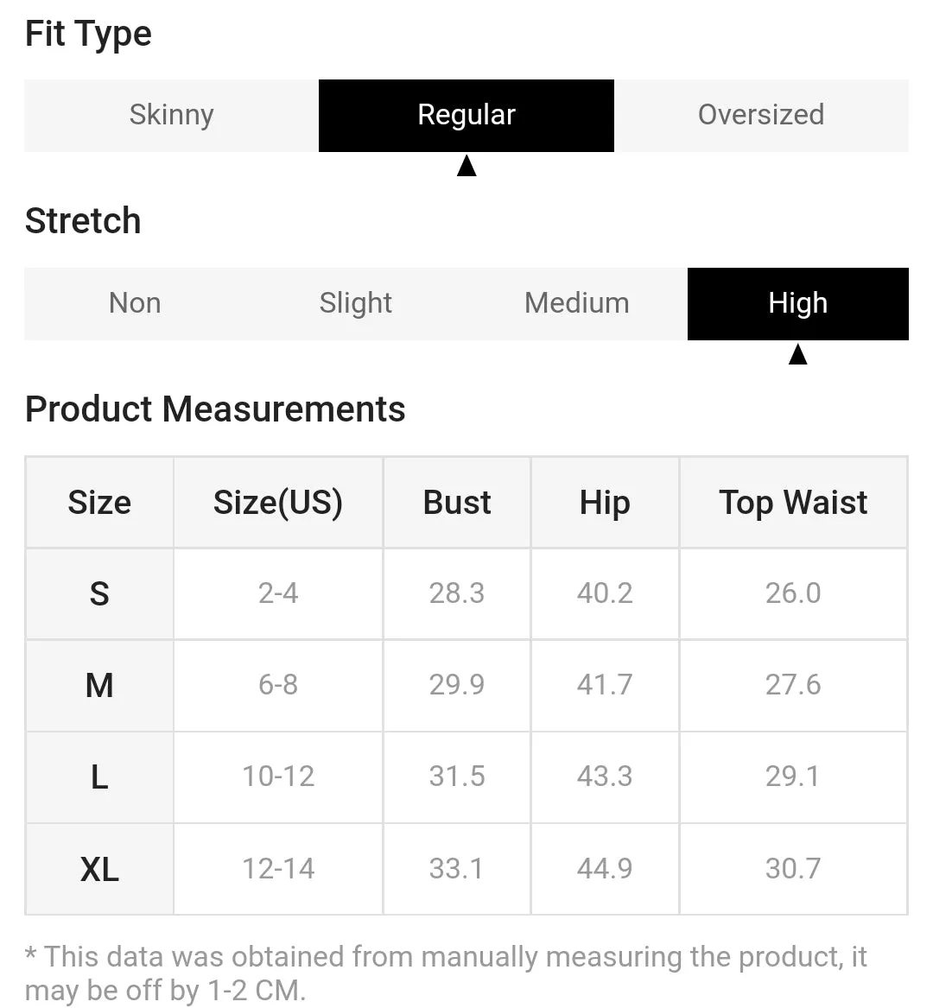Select the Non stretch option
The width and height of the screenshot is (933, 1008).
pos(135,303)
